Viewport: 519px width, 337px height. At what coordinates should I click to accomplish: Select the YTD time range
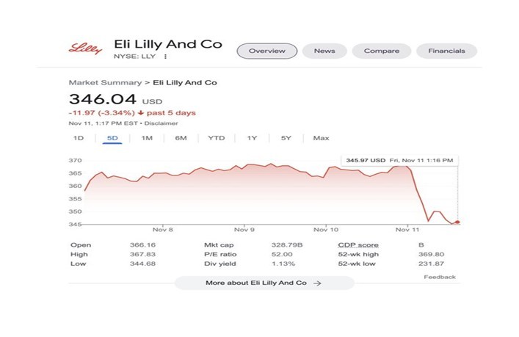(216, 138)
